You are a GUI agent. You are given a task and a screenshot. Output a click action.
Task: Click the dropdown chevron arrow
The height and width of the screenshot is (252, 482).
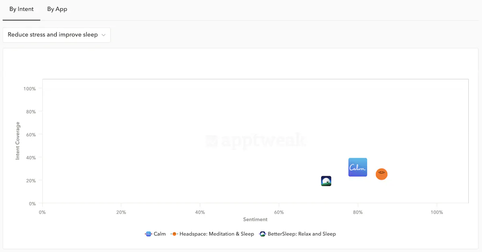pyautogui.click(x=103, y=35)
